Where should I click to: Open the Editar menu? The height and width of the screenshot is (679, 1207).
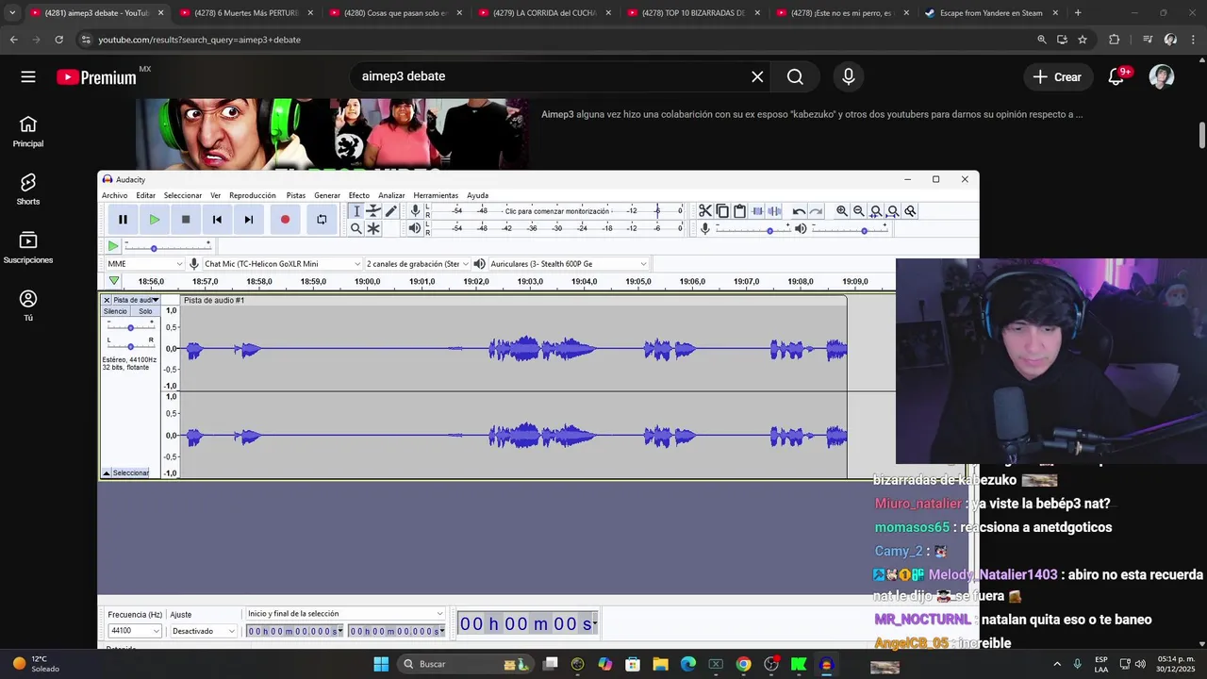tap(145, 195)
